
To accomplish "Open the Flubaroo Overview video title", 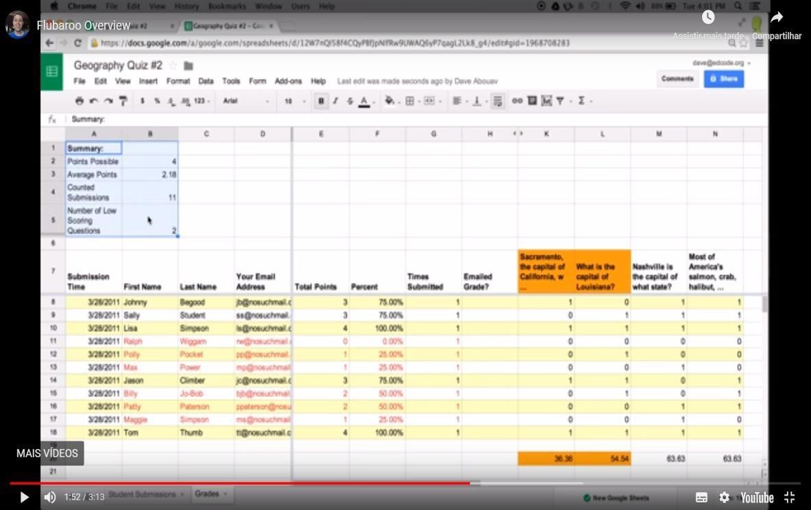I will click(x=83, y=25).
